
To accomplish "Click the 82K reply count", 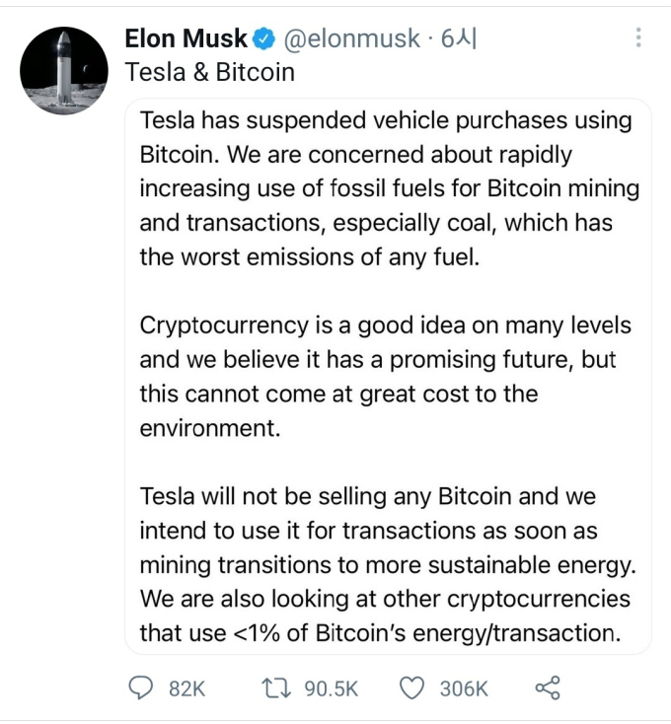I will [x=186, y=688].
